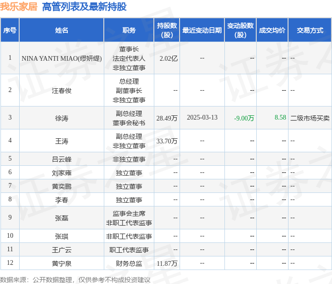Click row number 12
This screenshot has width=332, height=284.
click(10, 263)
